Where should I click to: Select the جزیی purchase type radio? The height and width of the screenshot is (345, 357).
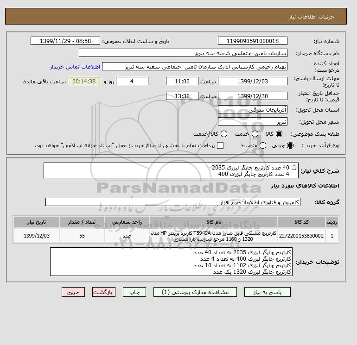(290, 145)
